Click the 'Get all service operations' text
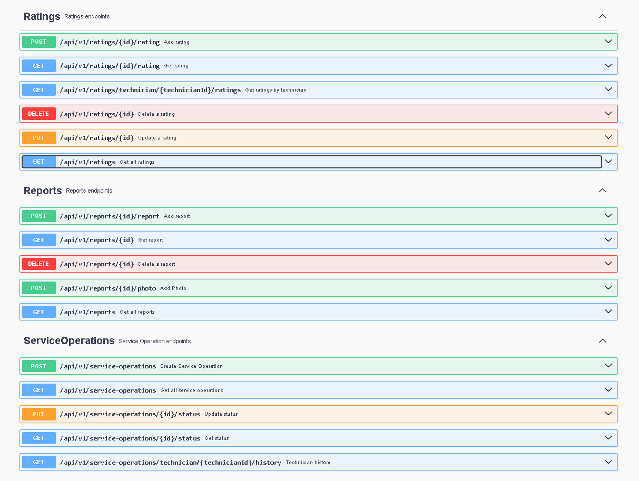Viewport: 639px width, 481px height. 192,390
